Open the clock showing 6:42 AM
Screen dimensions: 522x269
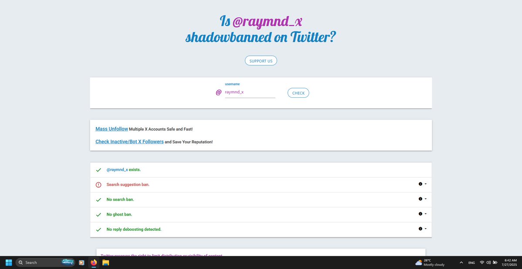tap(510, 262)
